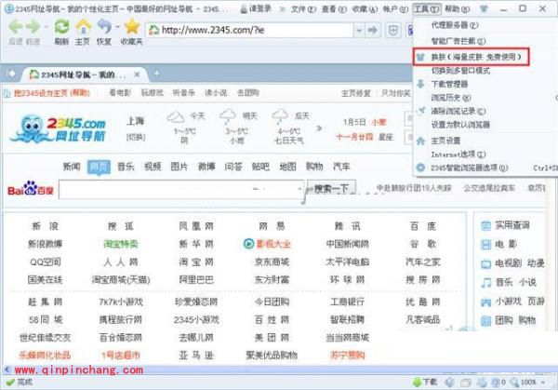Open the 京东商城 link
Viewport: 558px width, 390px height.
point(272,262)
